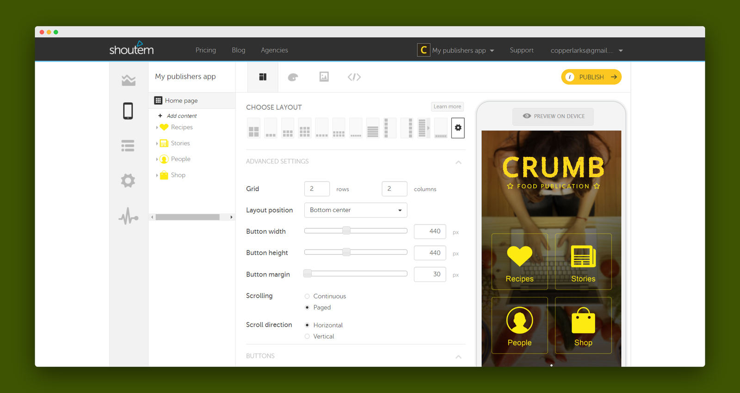740x393 pixels.
Task: Select the mobile phone sidebar icon
Action: [128, 111]
